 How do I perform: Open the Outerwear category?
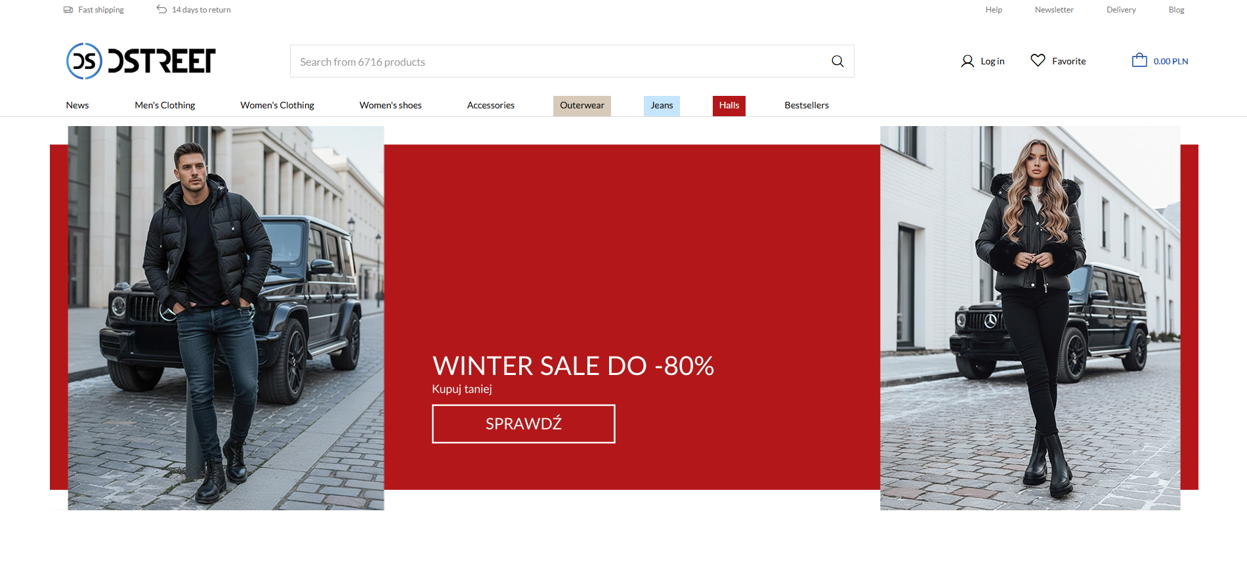tap(581, 105)
